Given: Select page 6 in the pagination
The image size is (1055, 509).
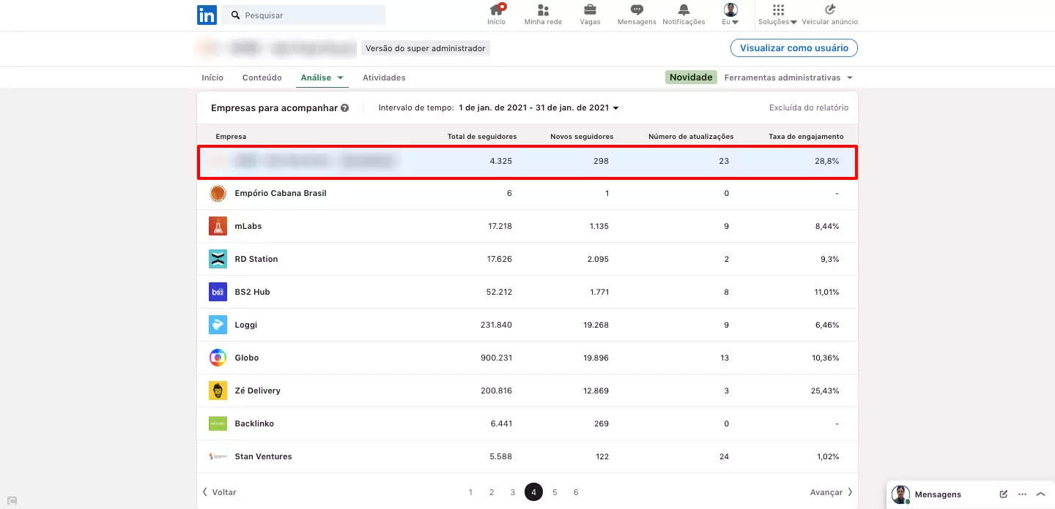Looking at the screenshot, I should pyautogui.click(x=576, y=491).
